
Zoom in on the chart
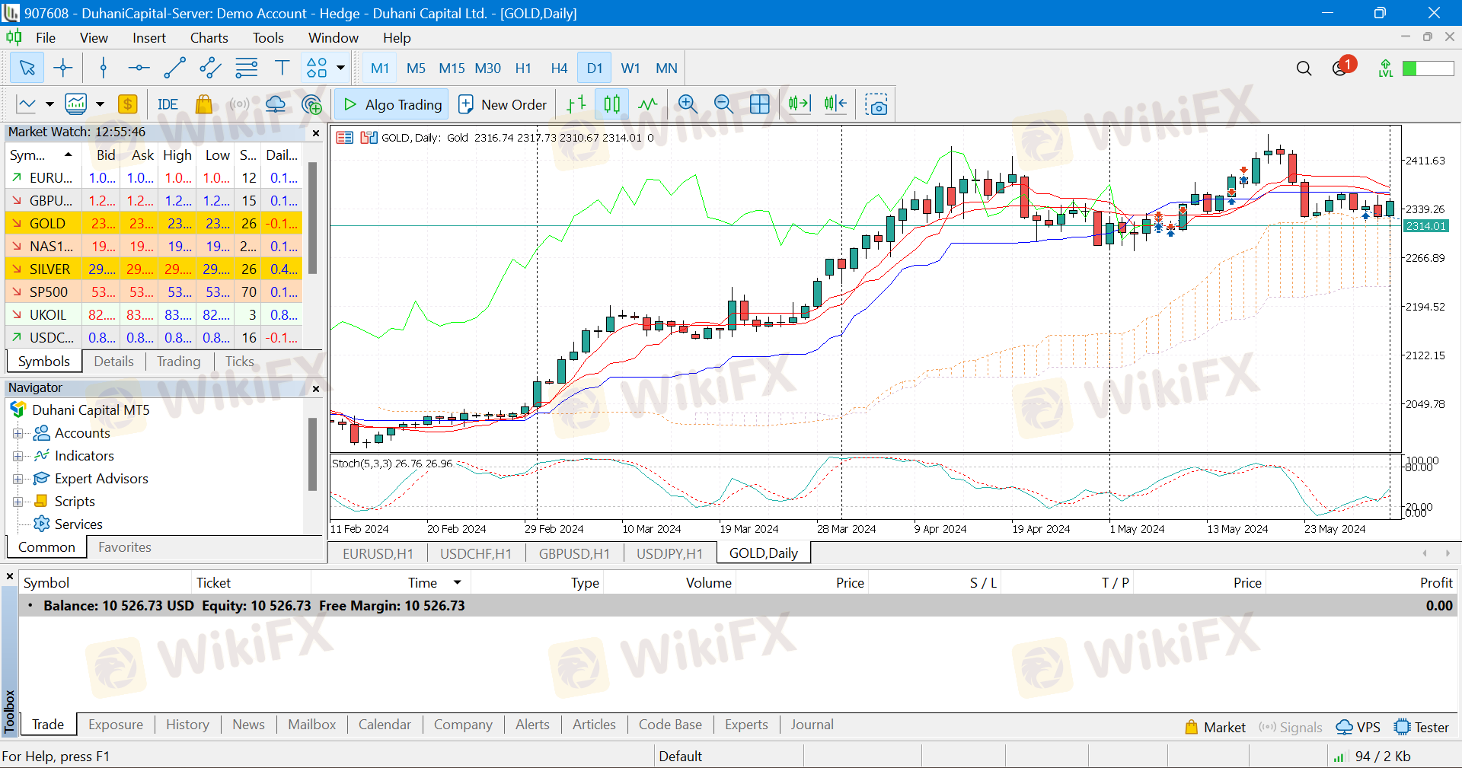688,104
